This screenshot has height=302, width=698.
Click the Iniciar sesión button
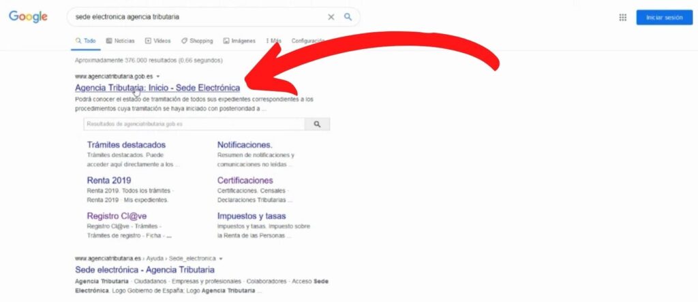[x=664, y=17]
